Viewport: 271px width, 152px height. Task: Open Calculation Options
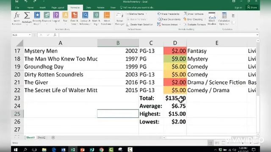tap(224, 19)
